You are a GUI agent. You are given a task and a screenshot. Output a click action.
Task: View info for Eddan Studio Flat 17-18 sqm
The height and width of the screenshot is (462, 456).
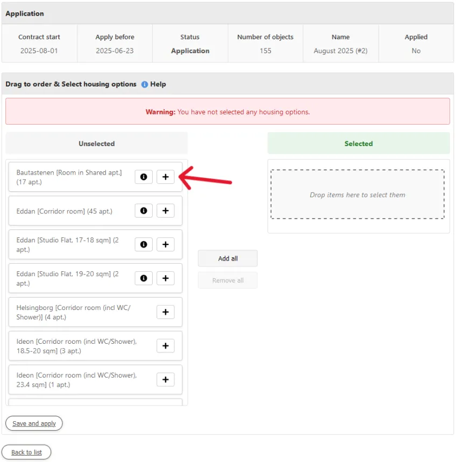(x=144, y=244)
